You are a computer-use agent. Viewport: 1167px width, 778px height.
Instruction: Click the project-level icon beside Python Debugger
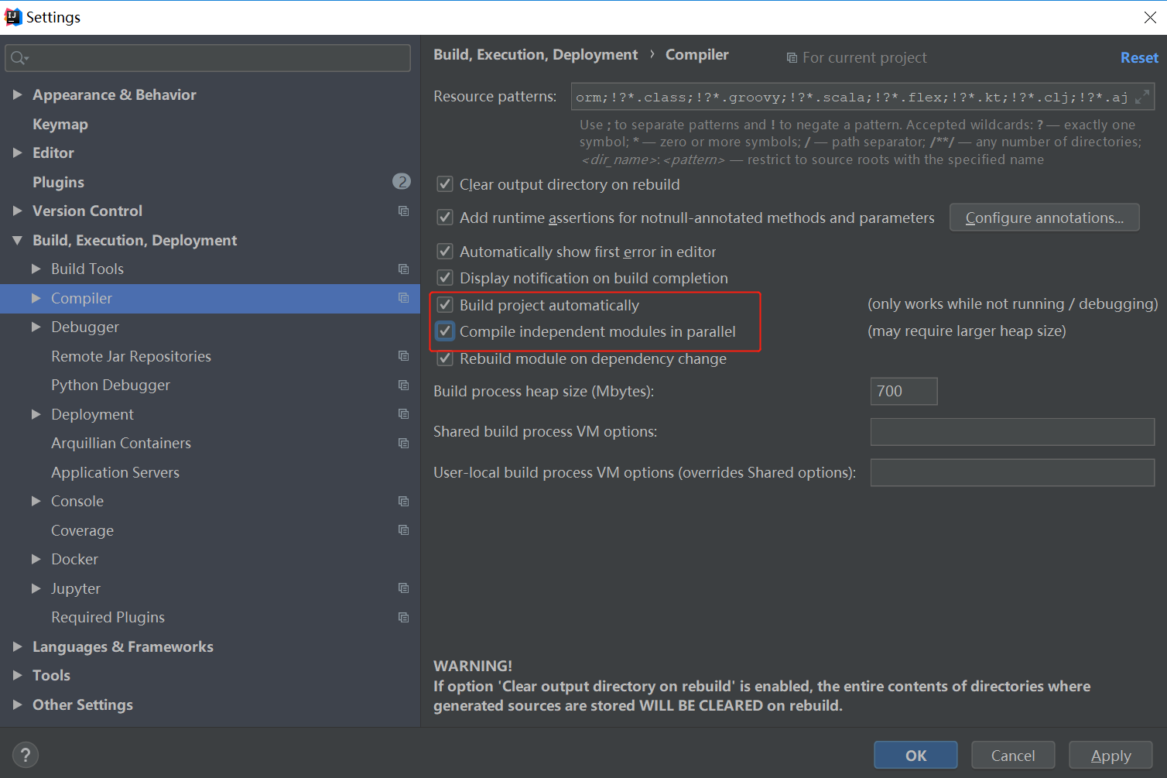403,385
